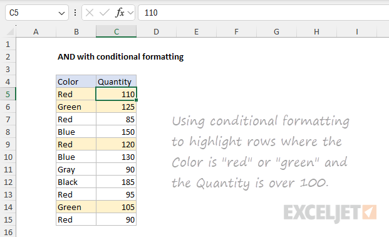This screenshot has height=237, width=389.
Task: Select row 8 header
Action: click(x=8, y=132)
